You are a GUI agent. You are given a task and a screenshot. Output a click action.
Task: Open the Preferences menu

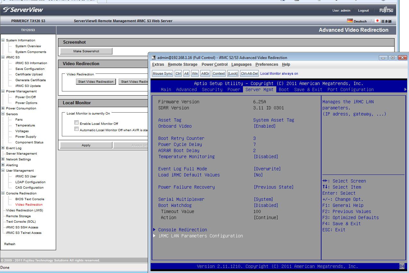(x=267, y=64)
